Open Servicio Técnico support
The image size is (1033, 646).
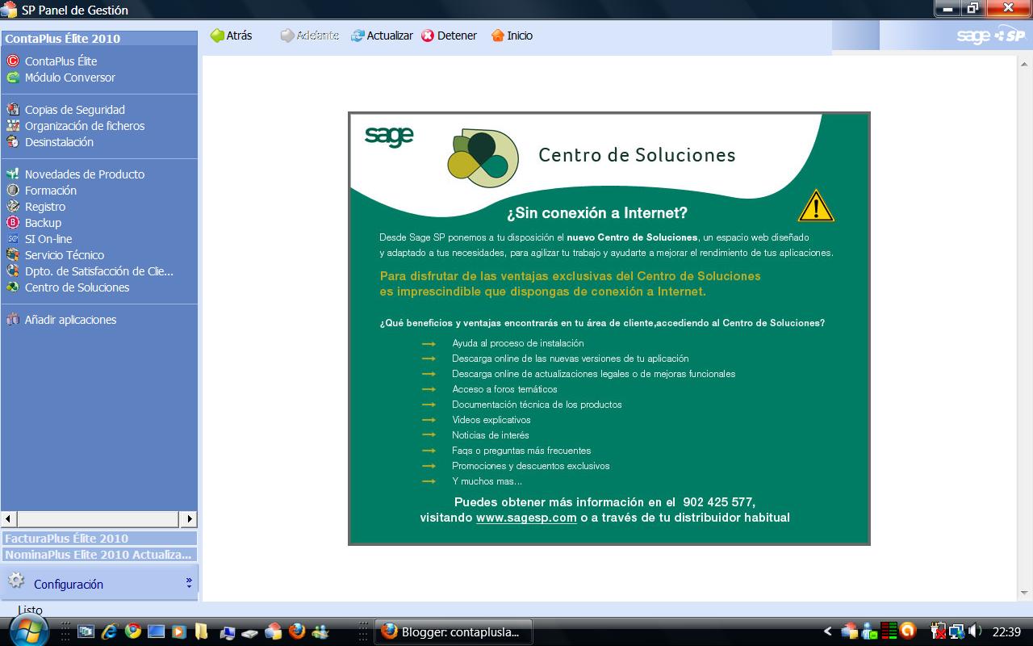point(66,254)
